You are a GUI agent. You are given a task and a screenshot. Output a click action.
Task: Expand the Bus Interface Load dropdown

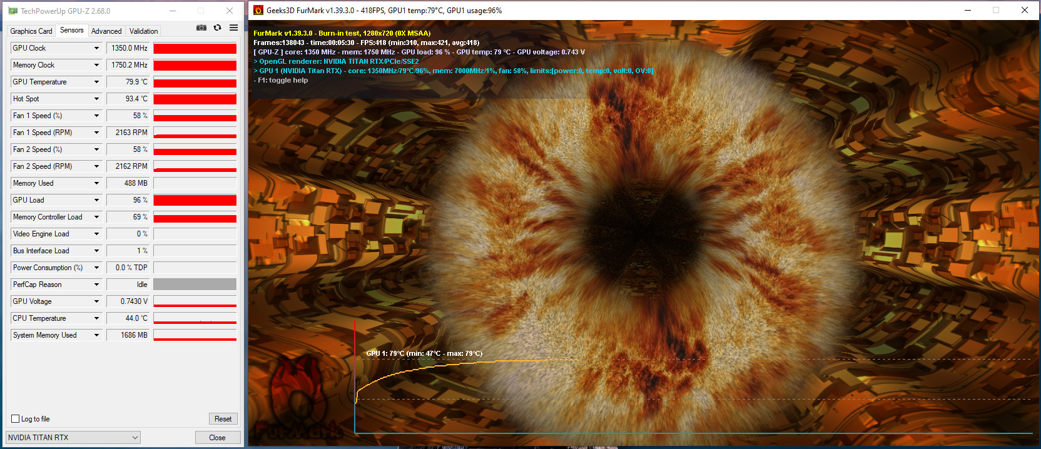pos(97,251)
